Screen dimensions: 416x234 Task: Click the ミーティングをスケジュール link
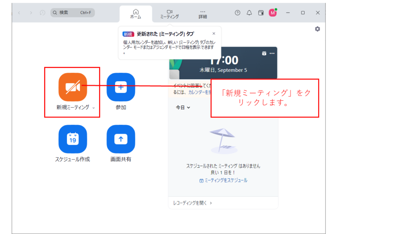(x=223, y=180)
